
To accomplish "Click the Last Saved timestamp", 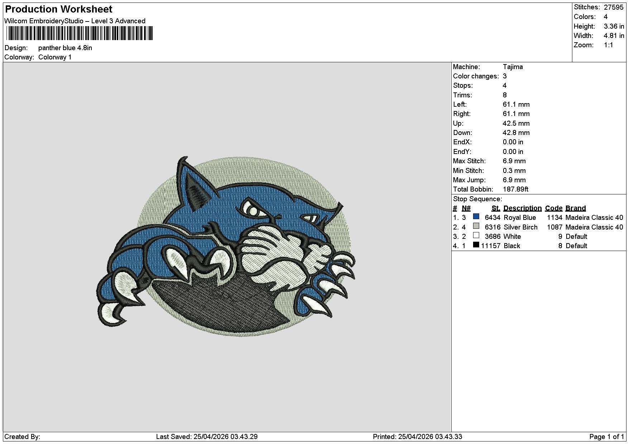I will pos(207,436).
